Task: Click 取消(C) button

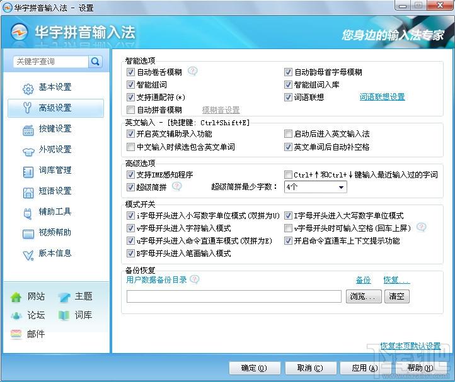Action: coord(311,368)
